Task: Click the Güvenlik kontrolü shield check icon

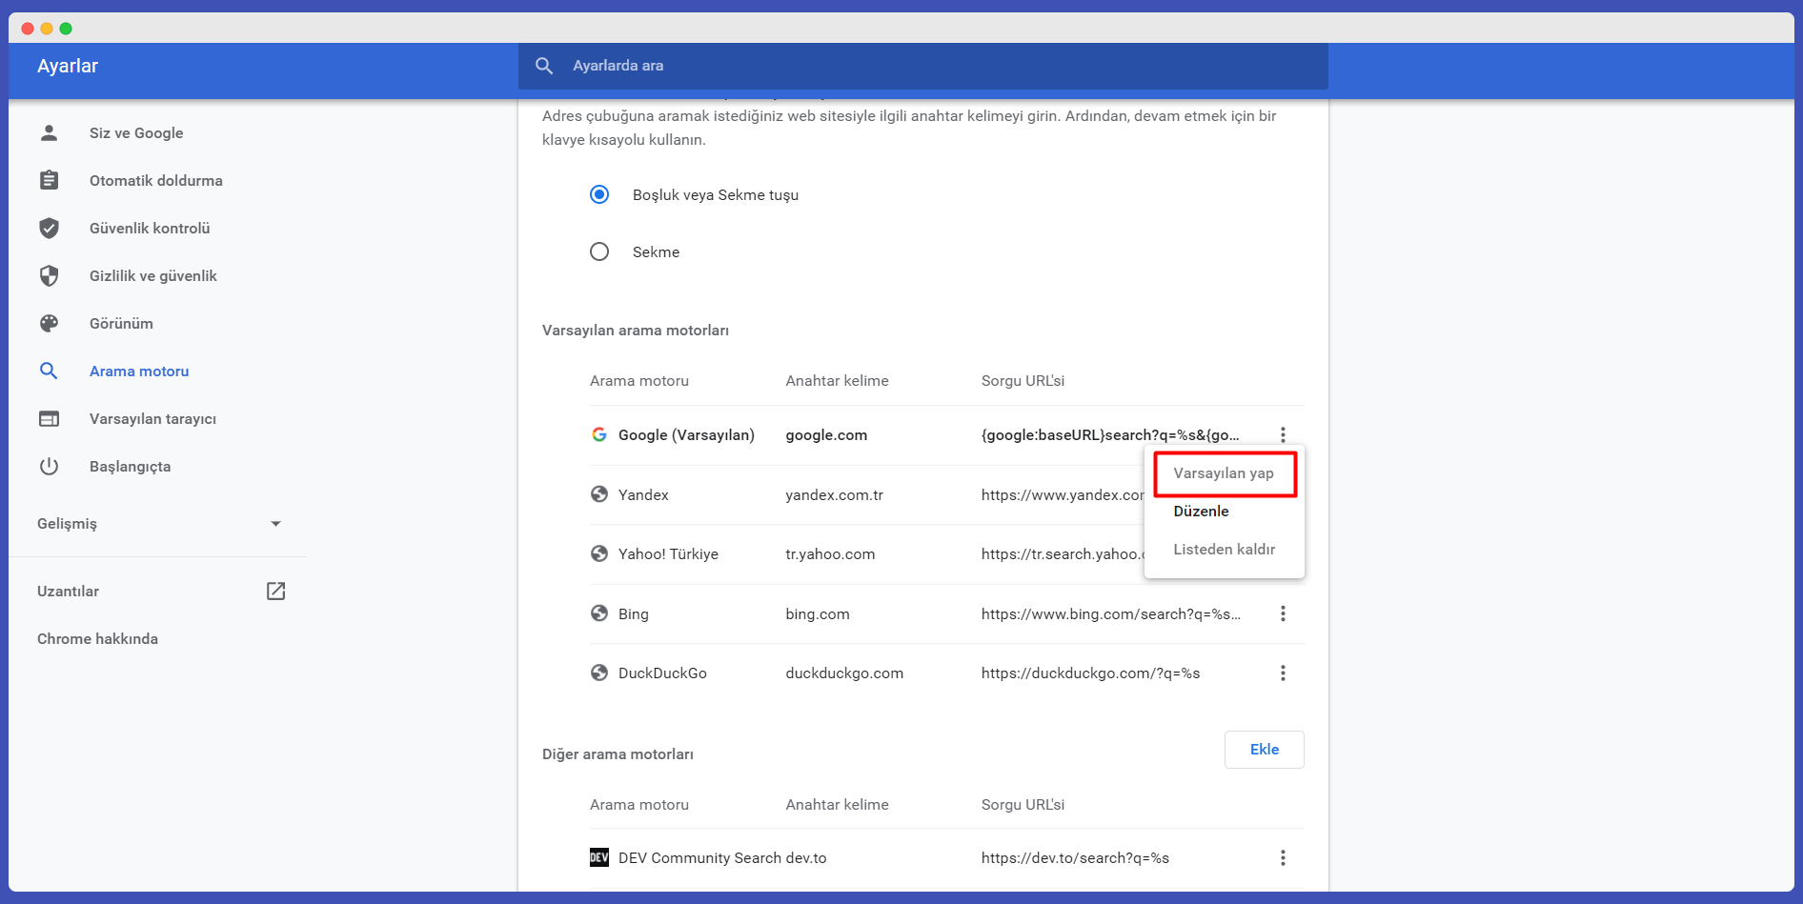Action: [x=49, y=228]
